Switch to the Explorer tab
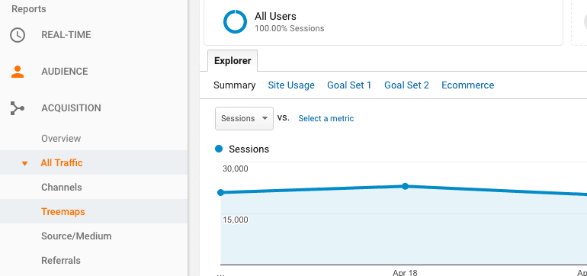587x276 pixels. coord(233,61)
